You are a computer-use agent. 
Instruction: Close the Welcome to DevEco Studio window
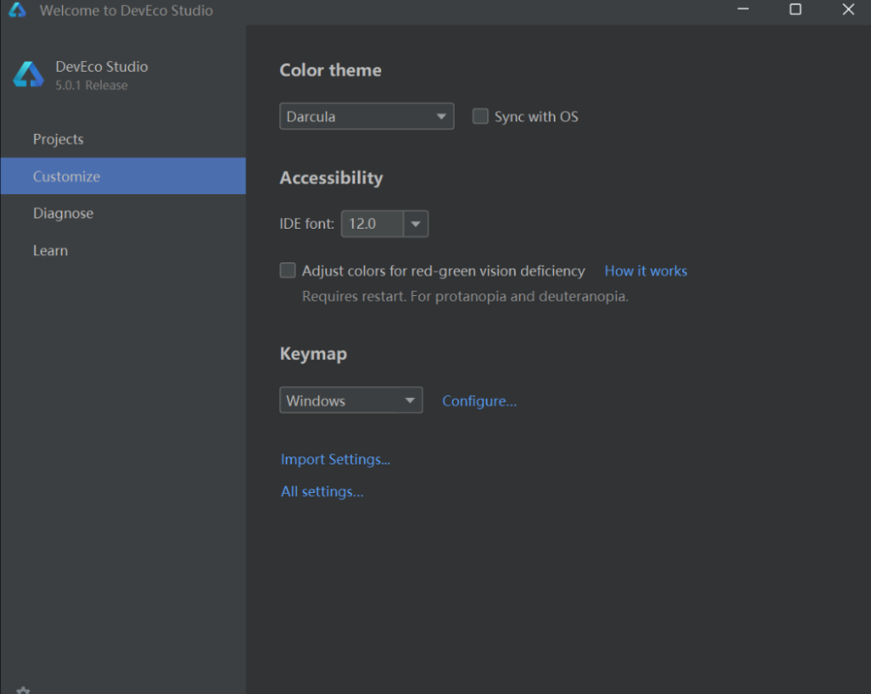click(848, 10)
